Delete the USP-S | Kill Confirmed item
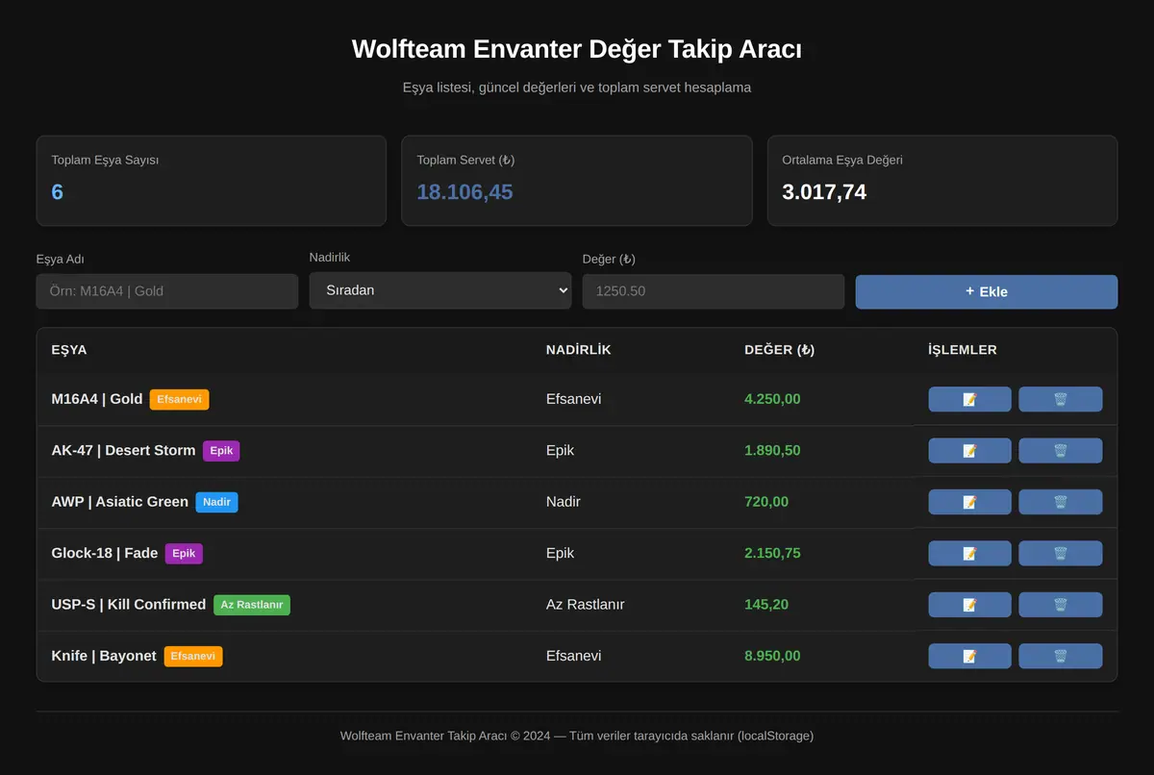 tap(1061, 605)
